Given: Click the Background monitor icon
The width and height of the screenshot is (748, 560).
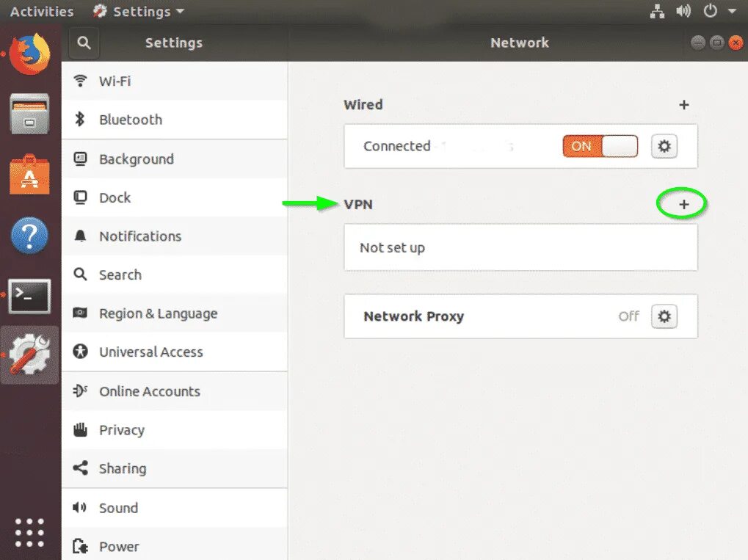Looking at the screenshot, I should (80, 159).
